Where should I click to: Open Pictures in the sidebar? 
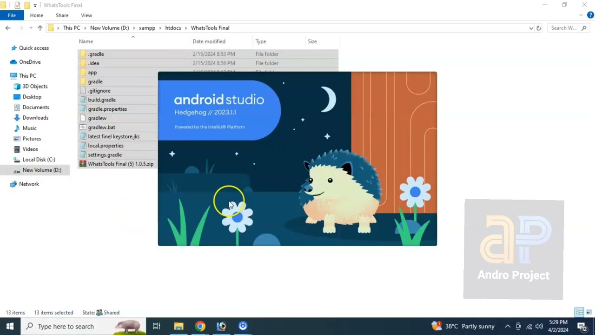coord(32,139)
